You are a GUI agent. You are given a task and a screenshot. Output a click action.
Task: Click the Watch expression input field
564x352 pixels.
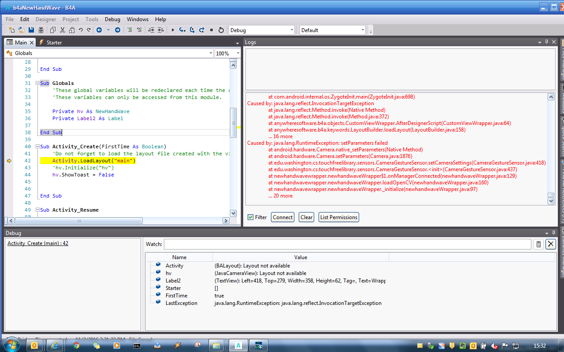click(347, 244)
